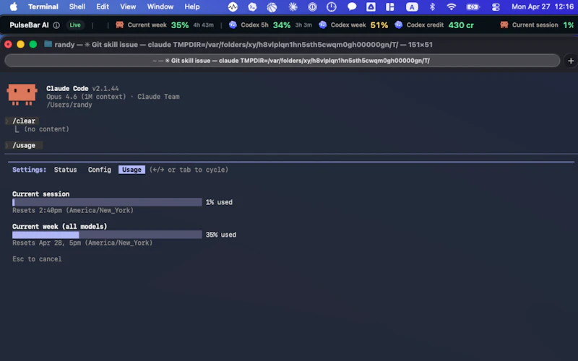
Task: Open Control Center in menu bar
Action: click(496, 6)
